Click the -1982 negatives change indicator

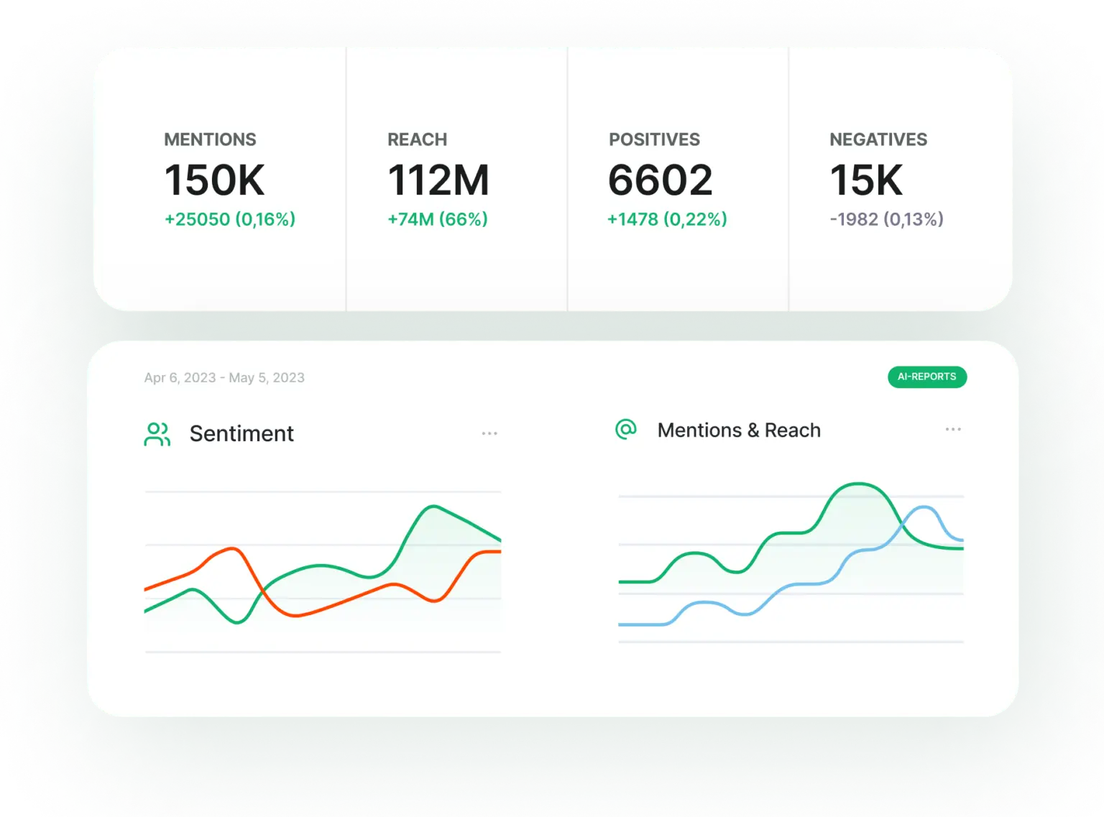point(886,219)
